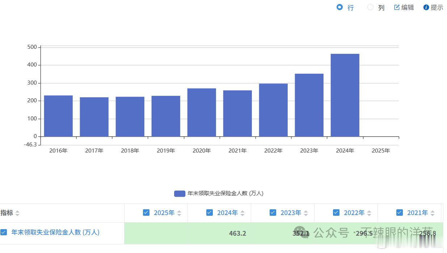Uncheck the 2023年 column checkbox
This screenshot has height=253, width=447.
click(x=273, y=213)
